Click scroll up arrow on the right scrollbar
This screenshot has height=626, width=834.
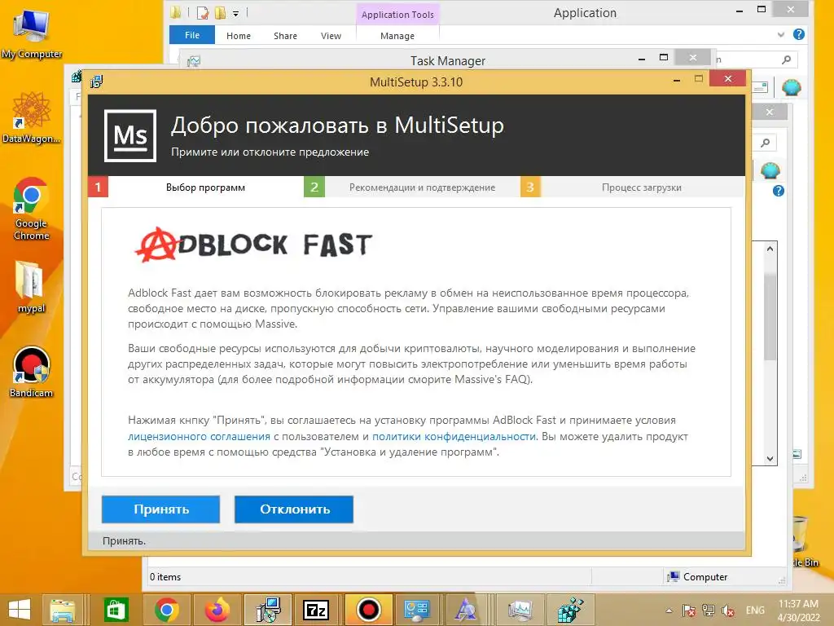click(x=770, y=249)
